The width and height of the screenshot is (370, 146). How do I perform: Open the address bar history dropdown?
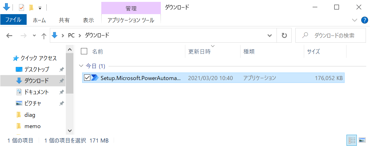click(270, 35)
